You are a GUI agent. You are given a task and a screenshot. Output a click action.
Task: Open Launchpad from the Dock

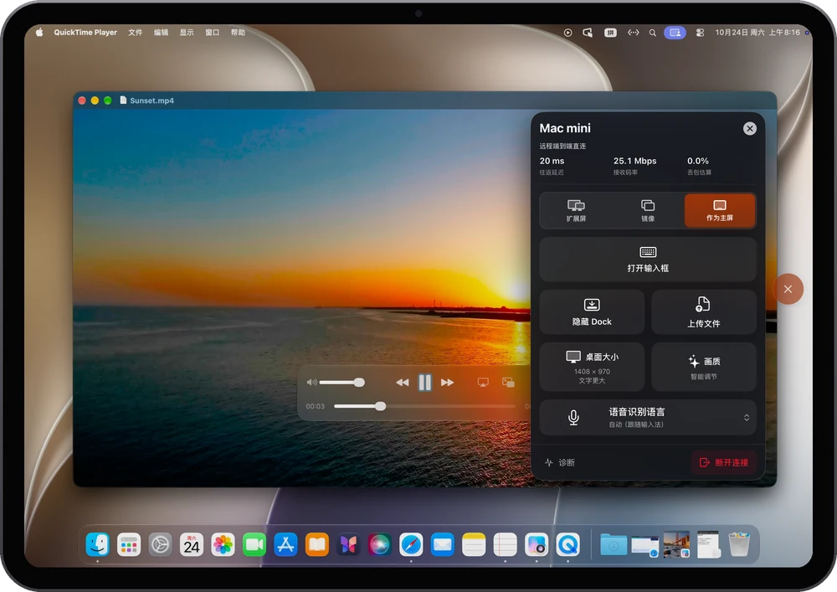point(129,544)
